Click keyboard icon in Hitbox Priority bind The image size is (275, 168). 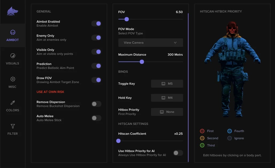pyautogui.click(x=162, y=112)
